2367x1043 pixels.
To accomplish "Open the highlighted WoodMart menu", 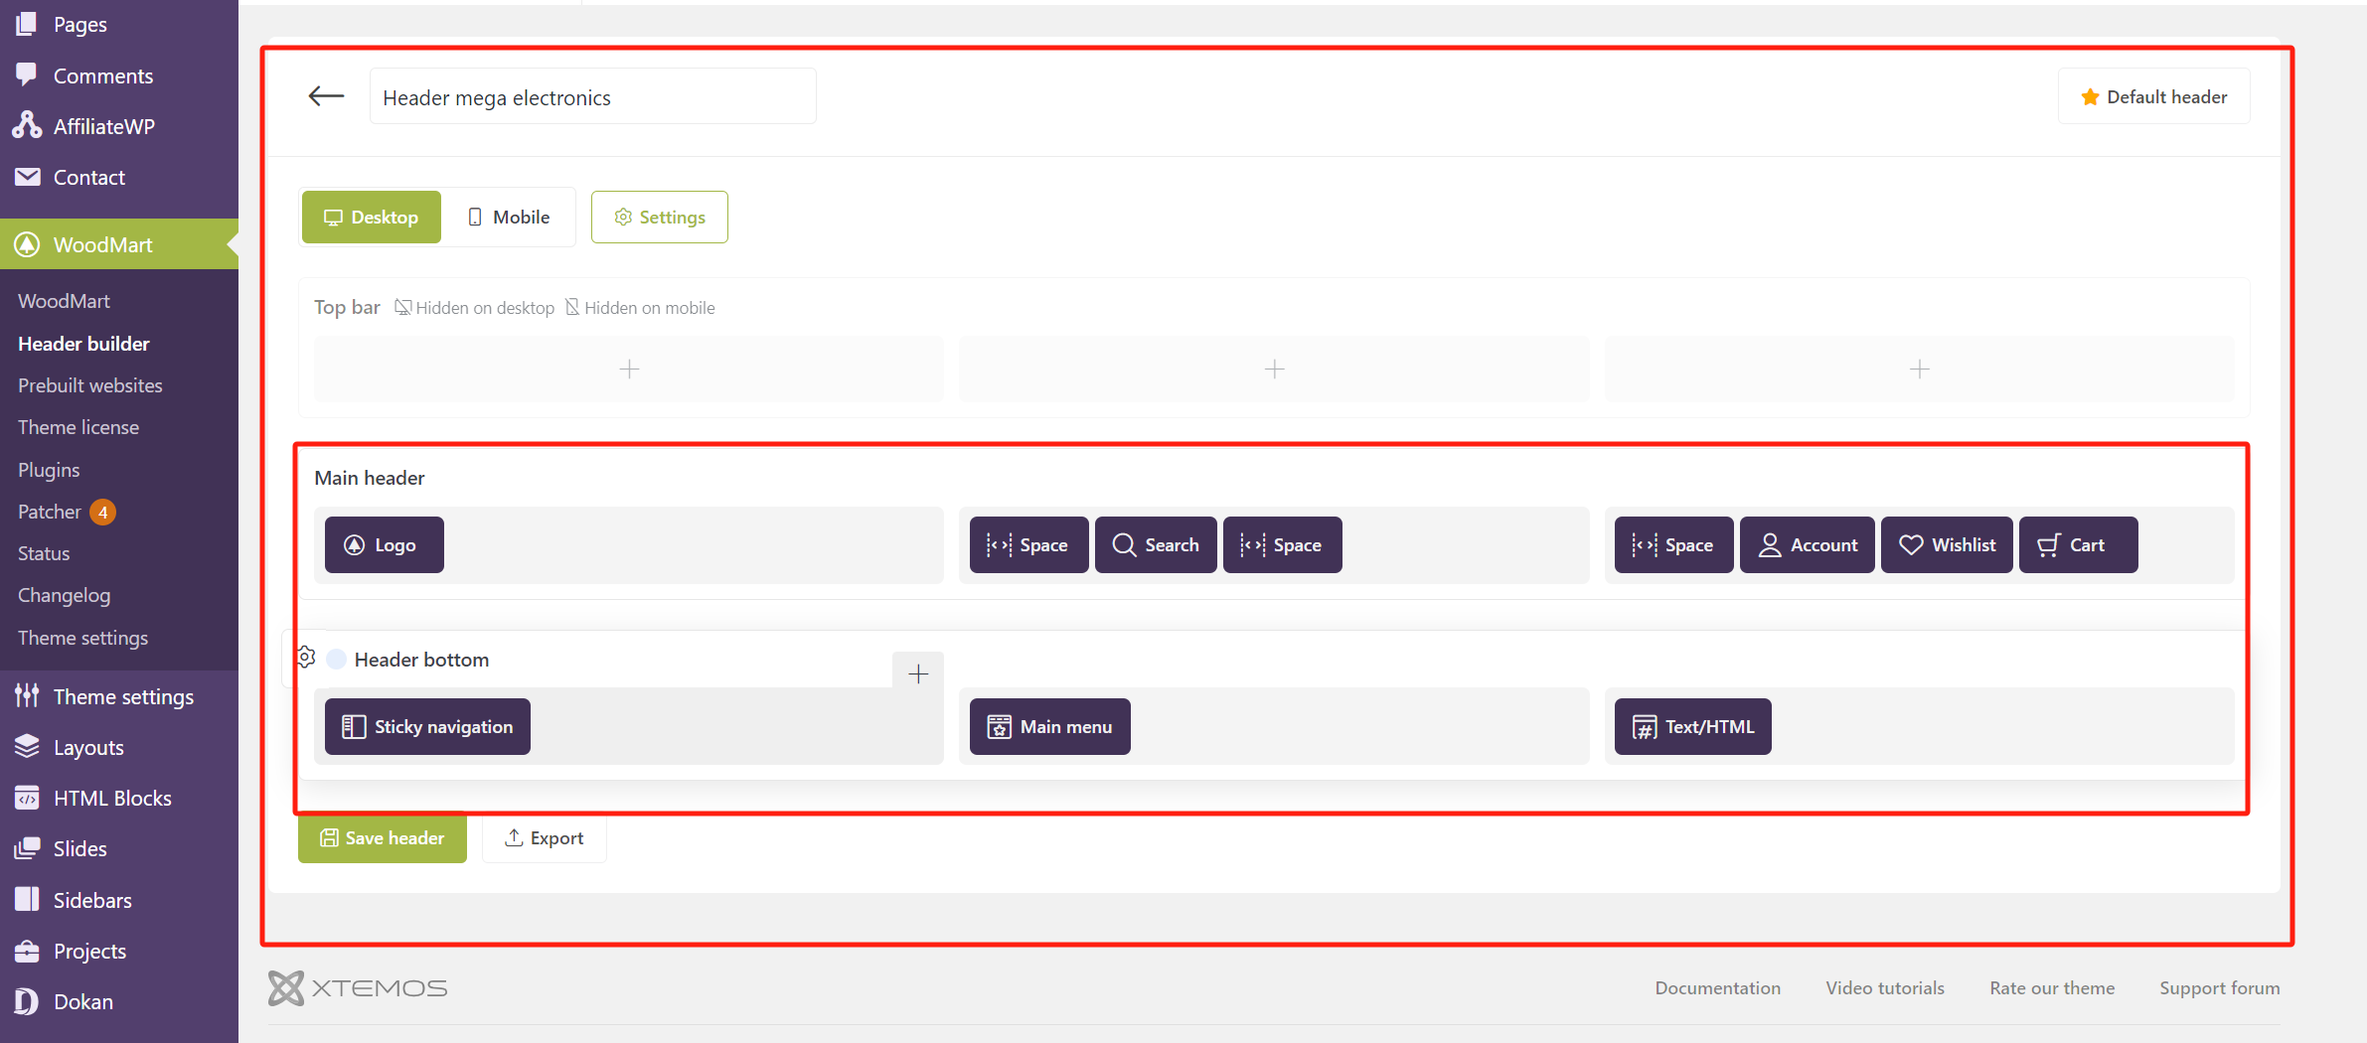I will tap(119, 244).
